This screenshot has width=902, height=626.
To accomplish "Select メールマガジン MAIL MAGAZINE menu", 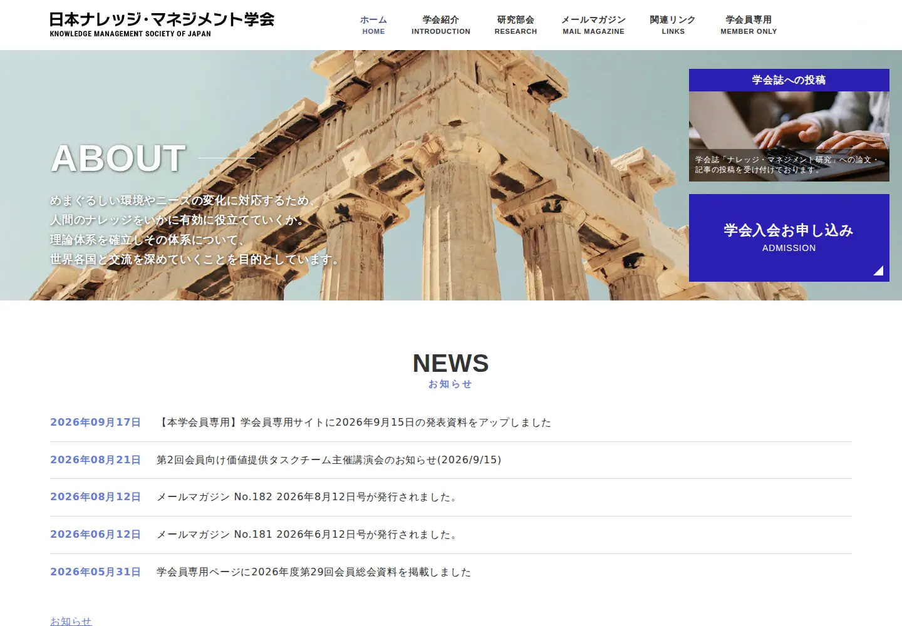I will [x=593, y=25].
